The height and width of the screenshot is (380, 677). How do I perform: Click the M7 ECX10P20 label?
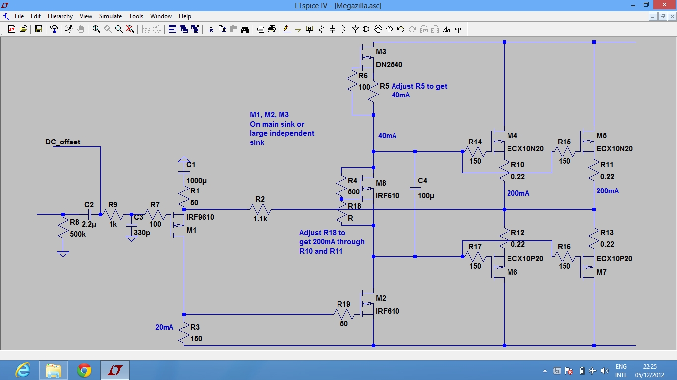click(x=614, y=259)
